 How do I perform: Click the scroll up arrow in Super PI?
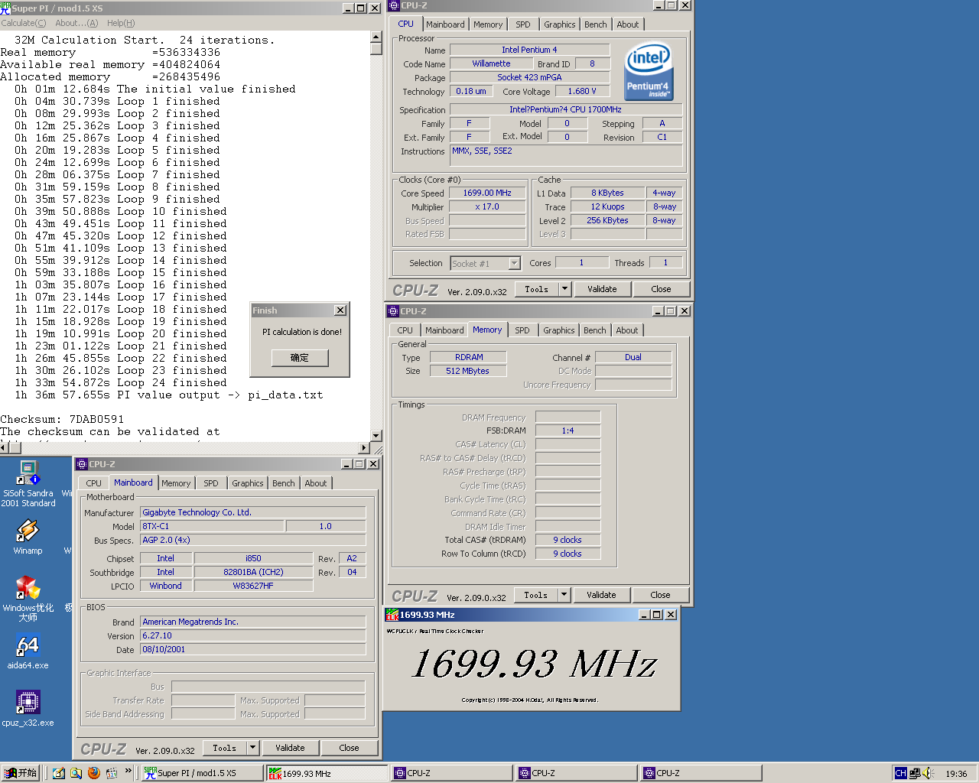(x=376, y=37)
